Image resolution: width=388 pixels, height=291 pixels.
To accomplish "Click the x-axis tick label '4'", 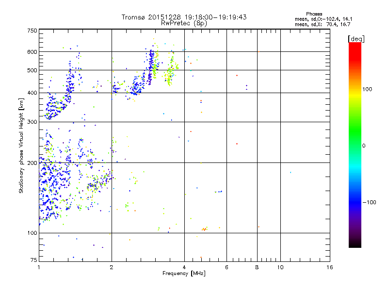I will pos(184,267).
